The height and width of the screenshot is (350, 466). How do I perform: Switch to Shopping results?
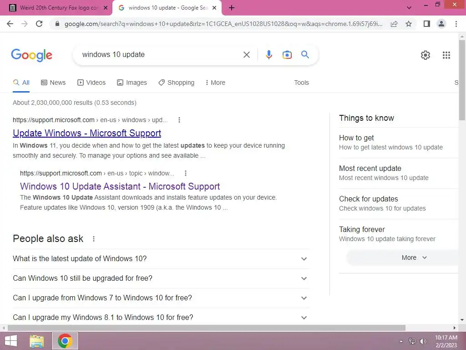176,83
